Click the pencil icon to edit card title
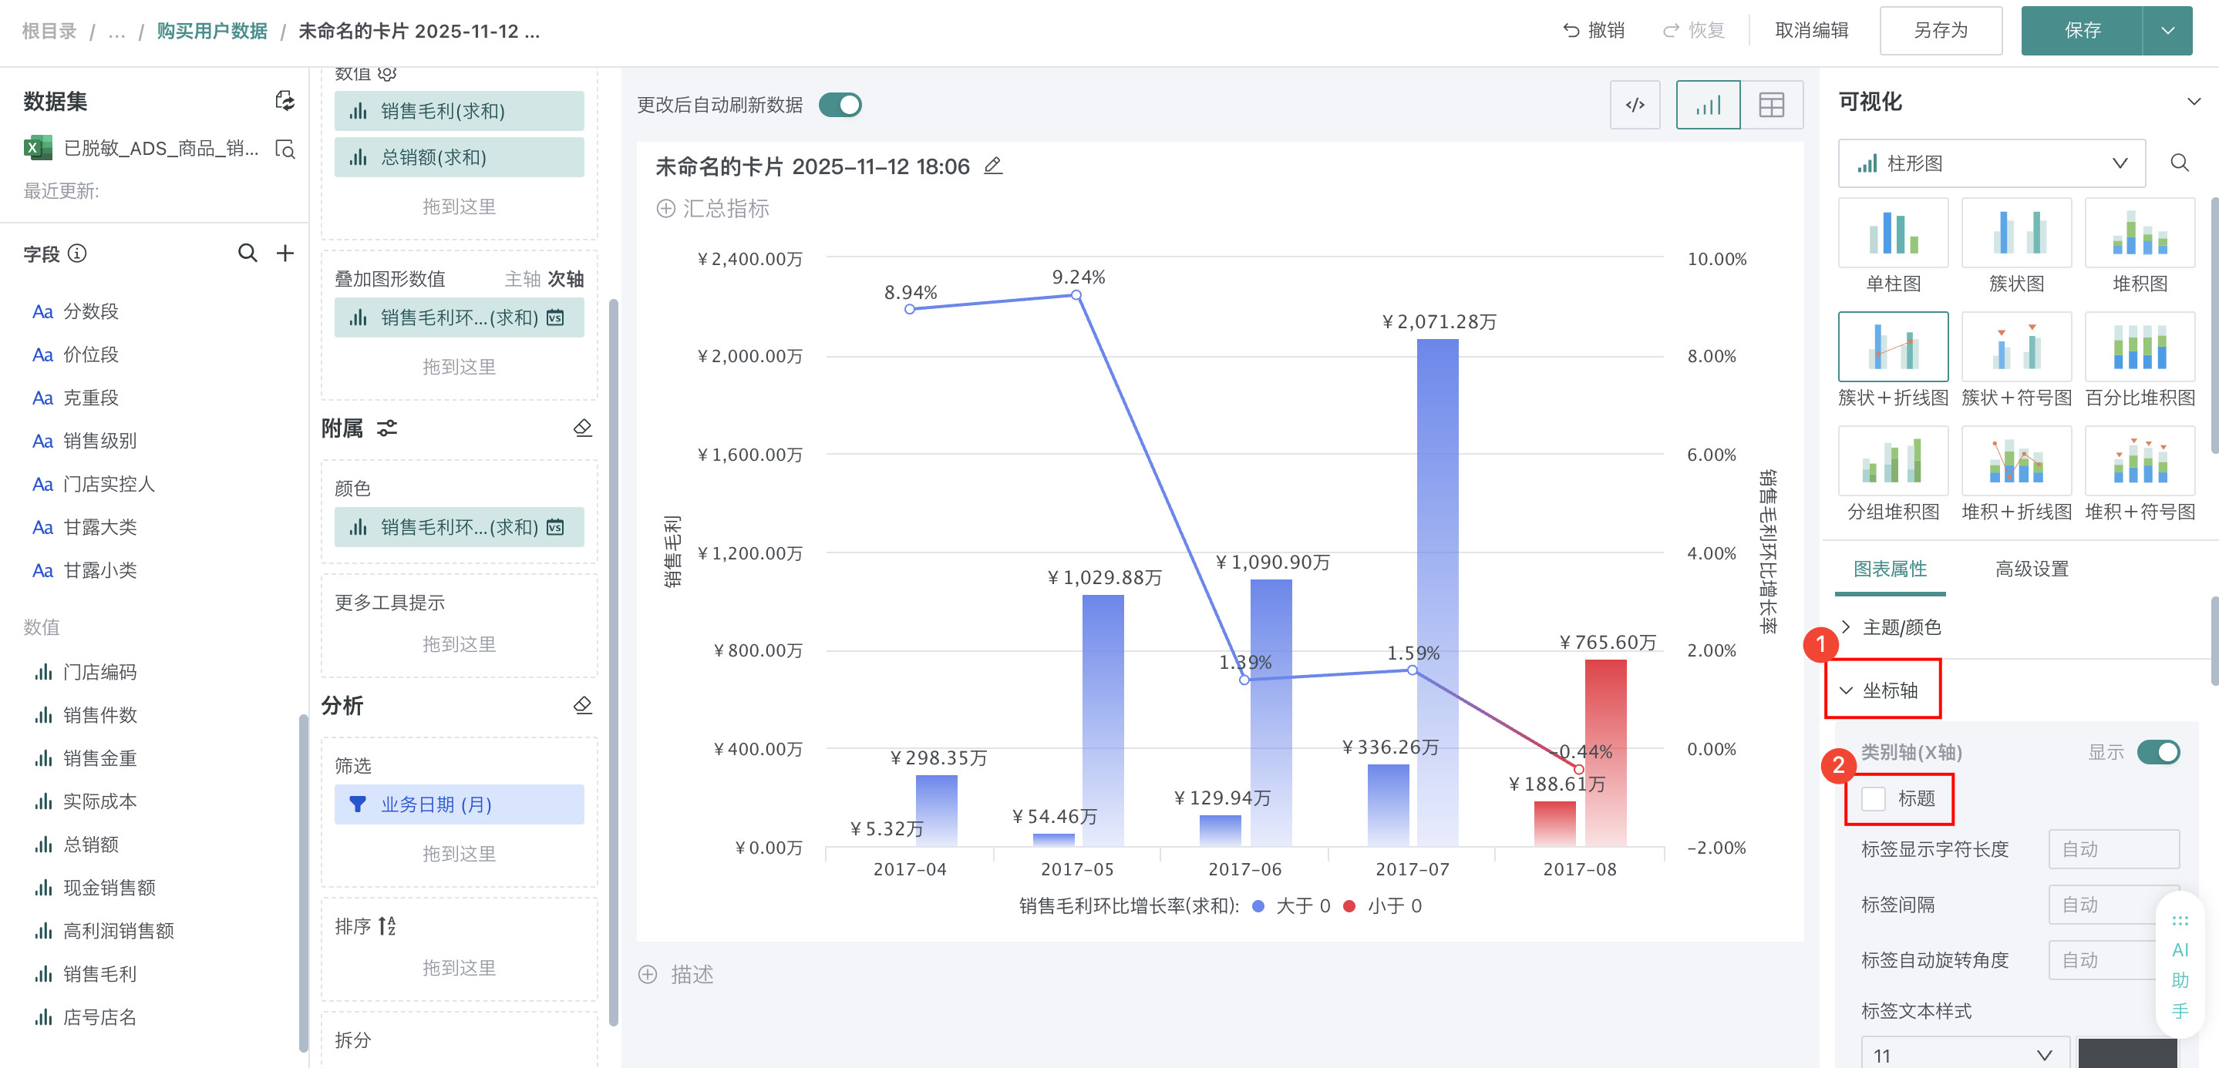 point(993,166)
